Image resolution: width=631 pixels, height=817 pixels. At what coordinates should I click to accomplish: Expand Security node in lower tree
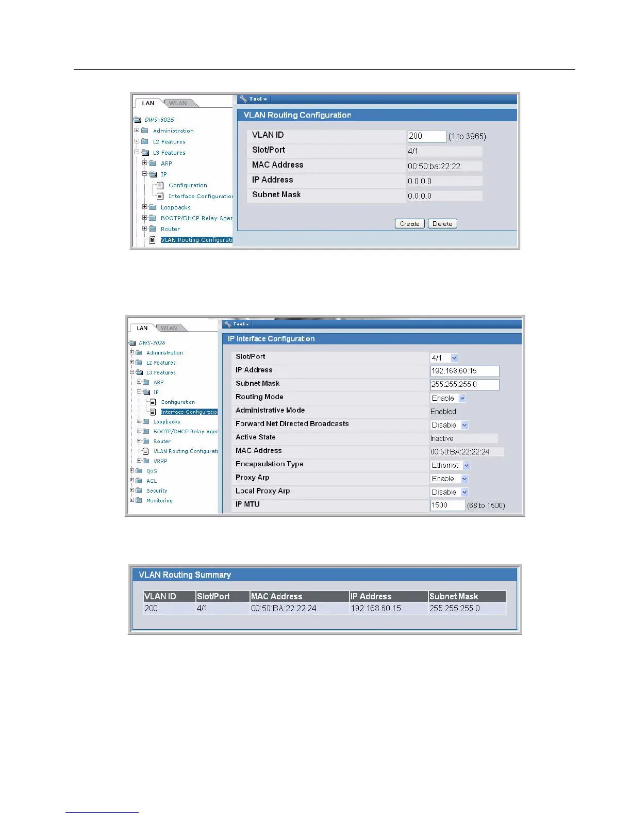[x=132, y=490]
